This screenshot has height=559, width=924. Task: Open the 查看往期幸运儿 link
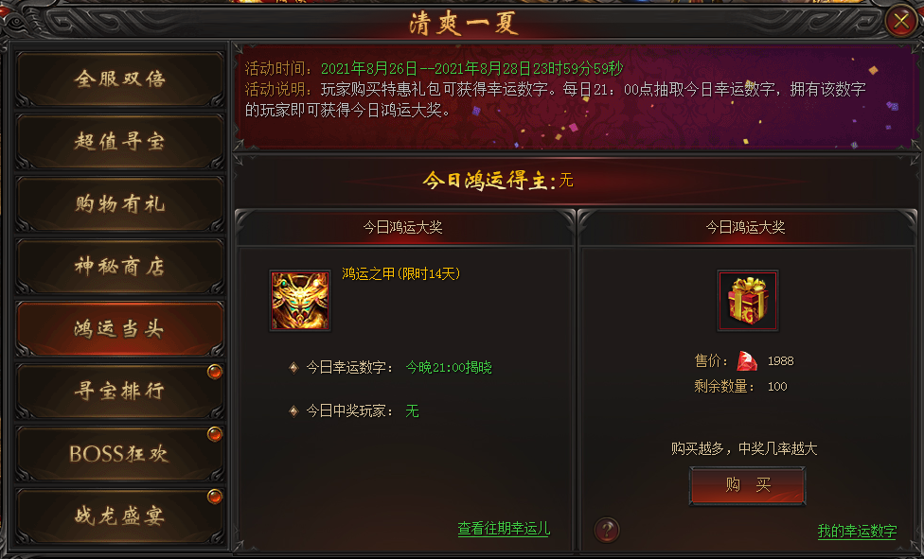point(504,529)
